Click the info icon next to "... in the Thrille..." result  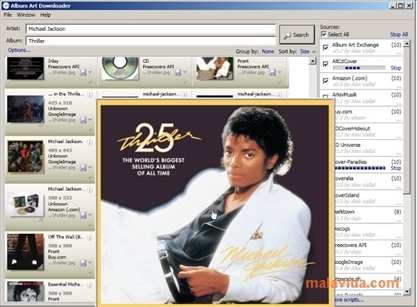pos(90,95)
